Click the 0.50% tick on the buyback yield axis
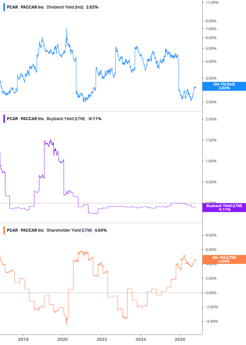 211,182
